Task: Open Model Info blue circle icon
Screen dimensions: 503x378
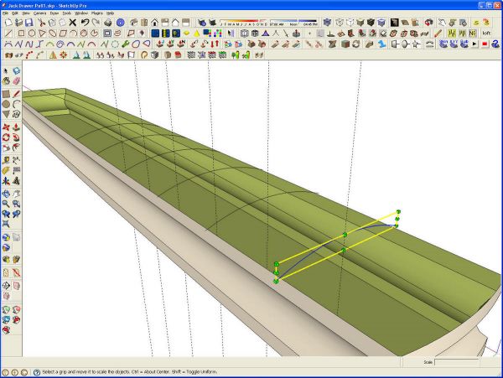Action: (120, 23)
